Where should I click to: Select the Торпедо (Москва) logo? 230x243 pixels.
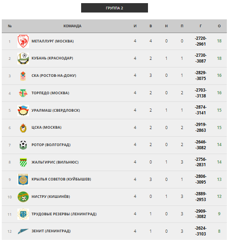pyautogui.click(x=23, y=93)
